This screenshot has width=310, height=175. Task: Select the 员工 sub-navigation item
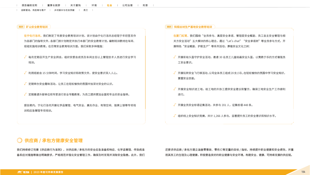[x=86, y=10]
